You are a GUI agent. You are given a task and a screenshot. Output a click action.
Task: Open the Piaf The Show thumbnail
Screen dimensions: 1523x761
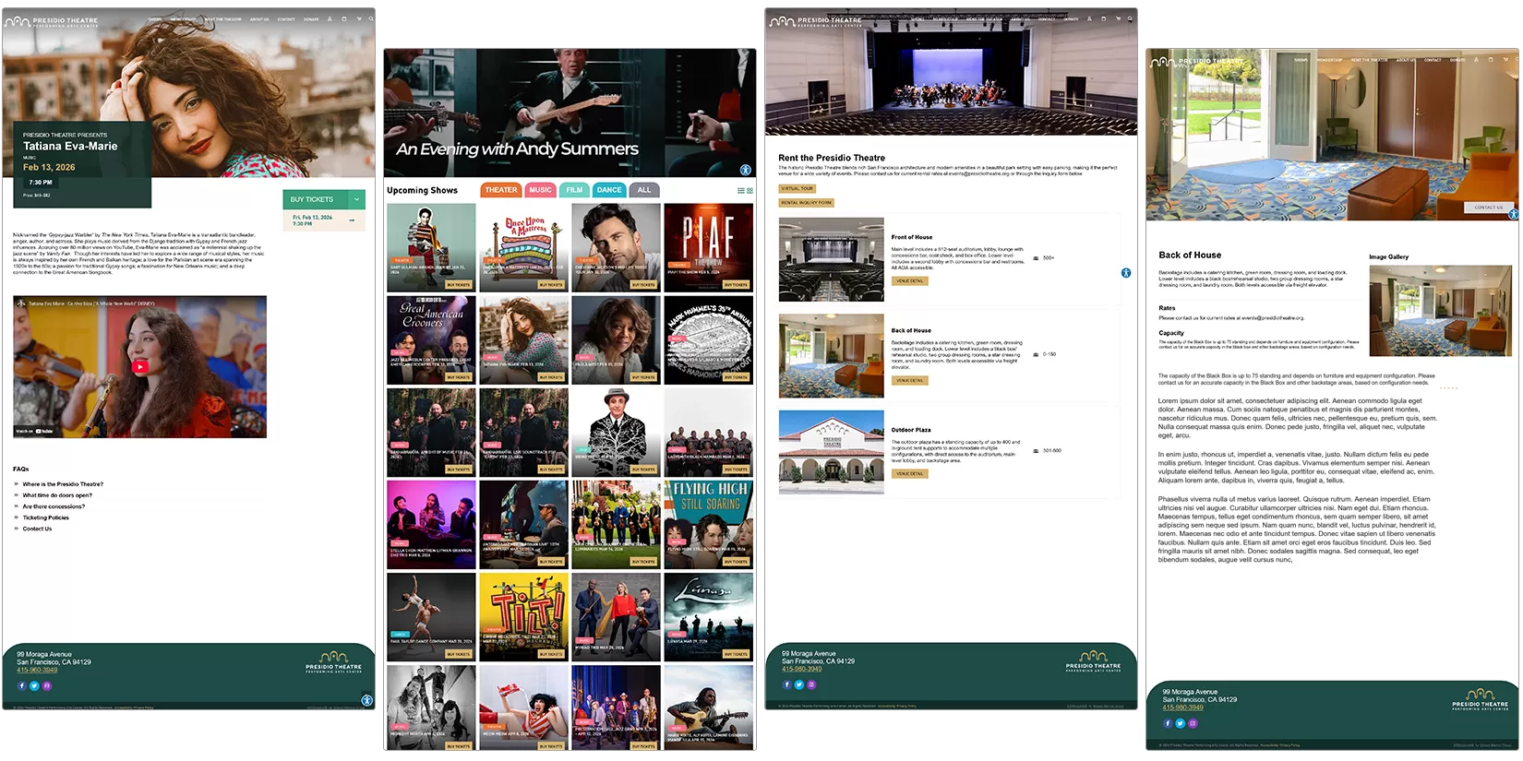coord(708,247)
